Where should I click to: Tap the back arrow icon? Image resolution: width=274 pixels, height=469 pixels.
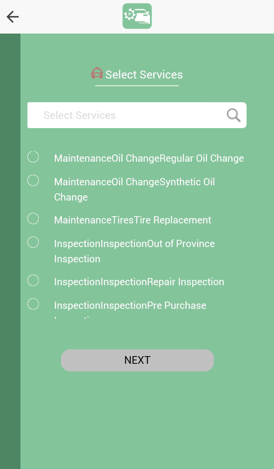click(13, 17)
